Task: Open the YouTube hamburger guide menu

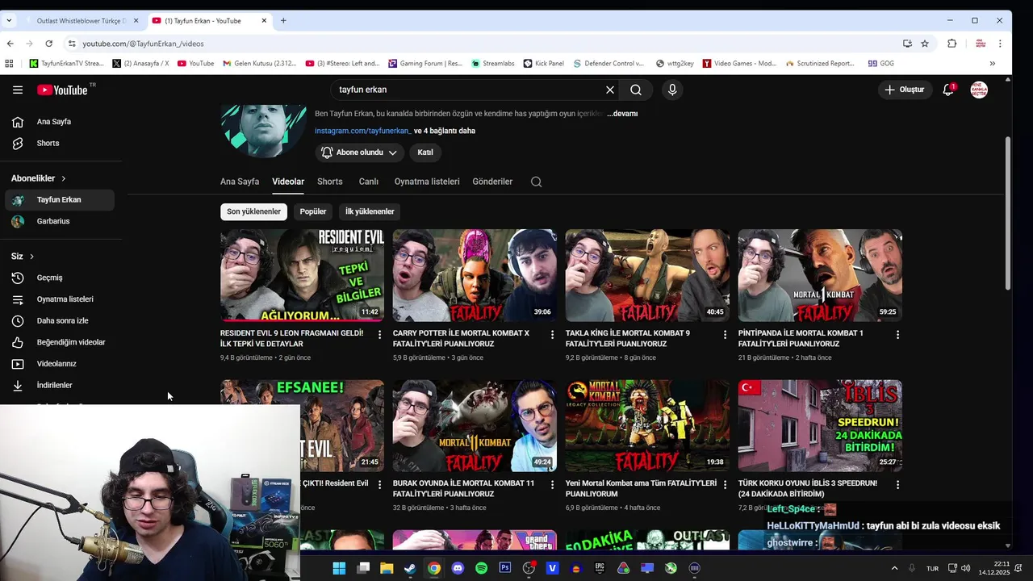Action: pyautogui.click(x=18, y=90)
